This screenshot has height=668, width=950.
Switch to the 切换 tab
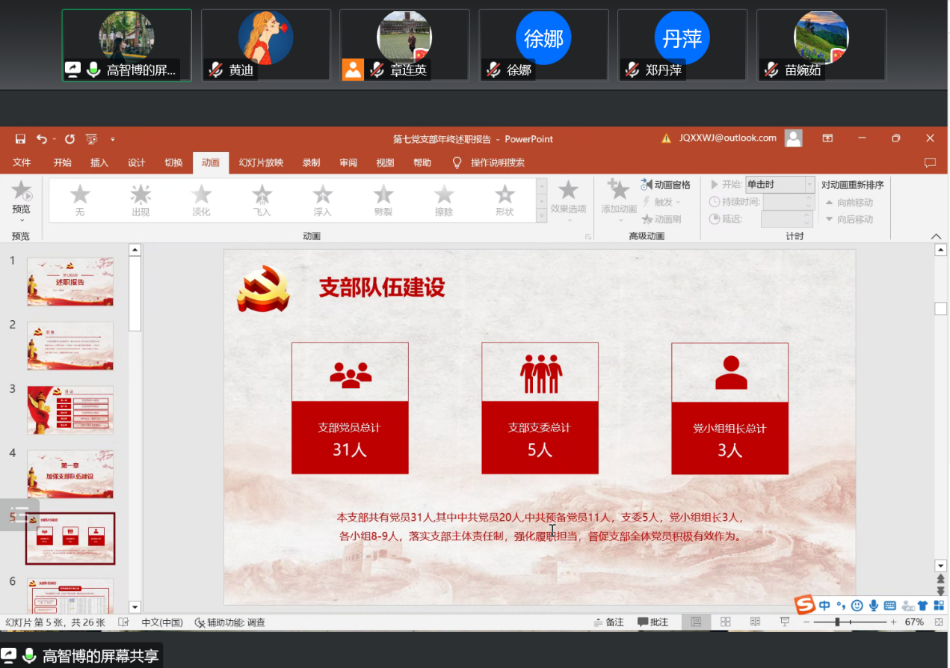[x=173, y=162]
